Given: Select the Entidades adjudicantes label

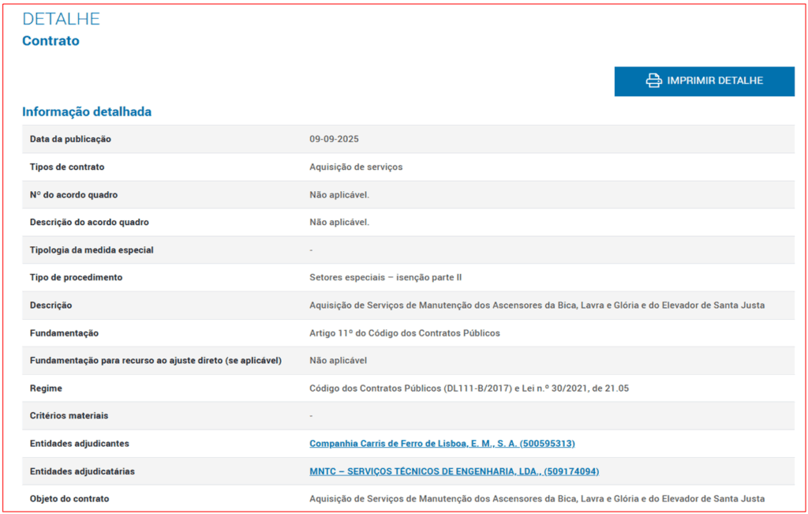Looking at the screenshot, I should pyautogui.click(x=79, y=444).
